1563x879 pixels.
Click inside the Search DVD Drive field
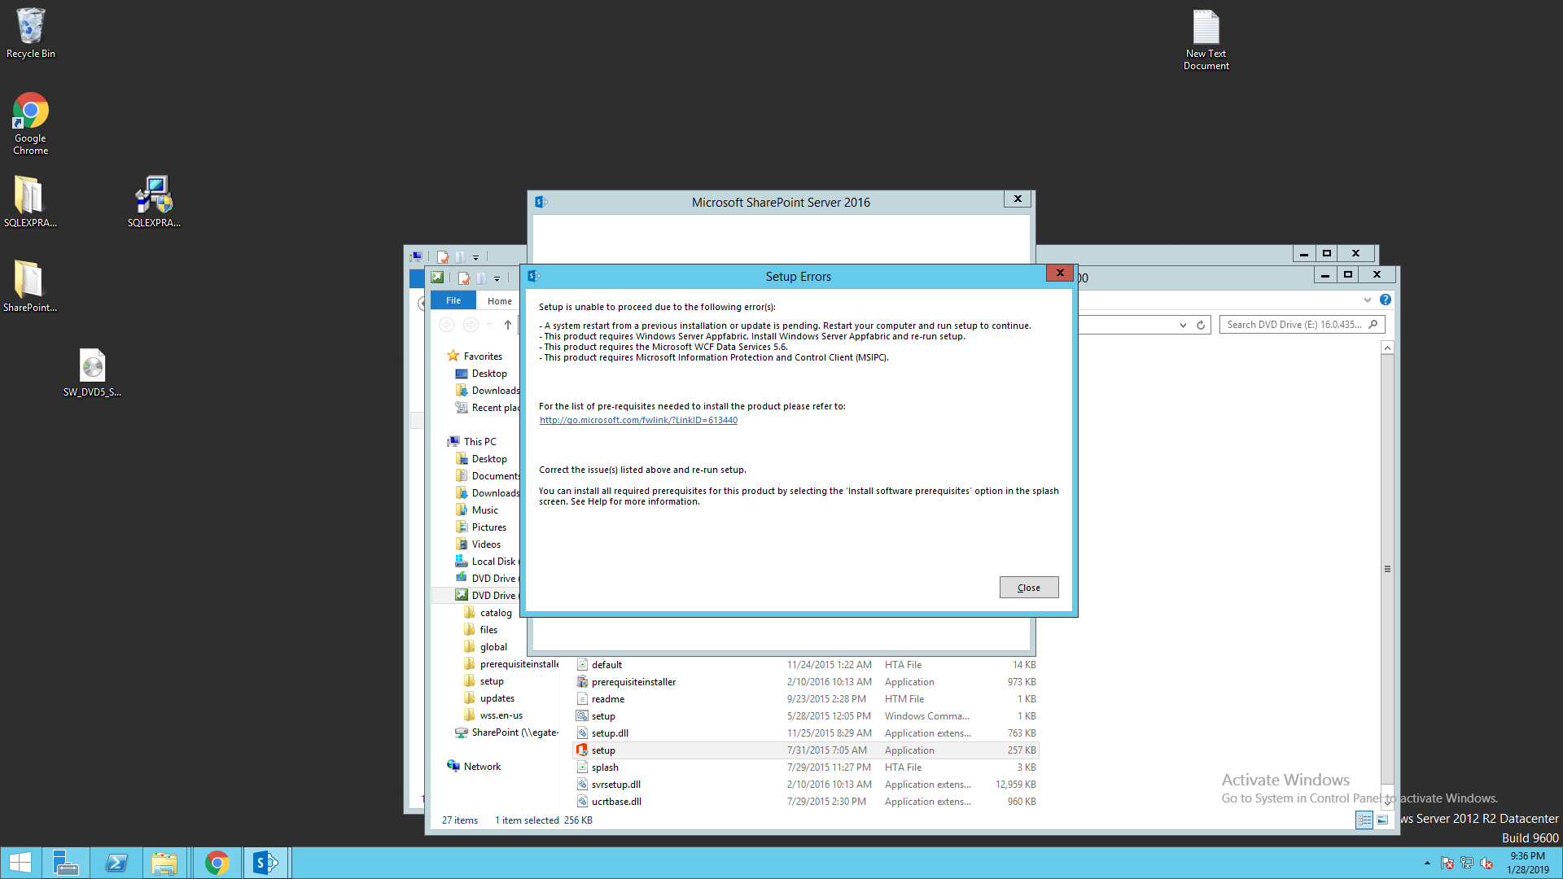point(1294,324)
